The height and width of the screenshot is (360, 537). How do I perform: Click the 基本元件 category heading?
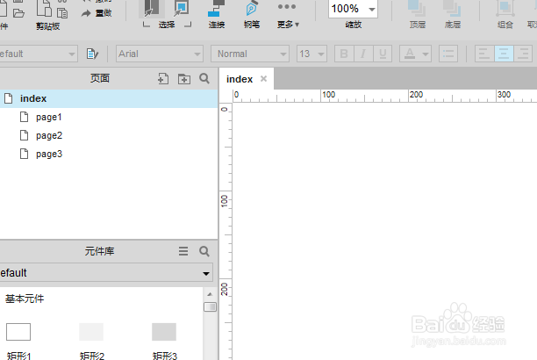coord(25,299)
